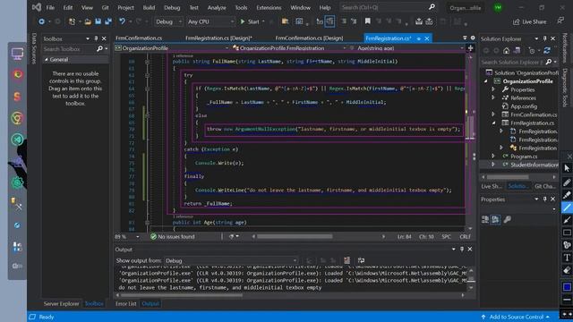Click the No issues found indicator

[173, 236]
